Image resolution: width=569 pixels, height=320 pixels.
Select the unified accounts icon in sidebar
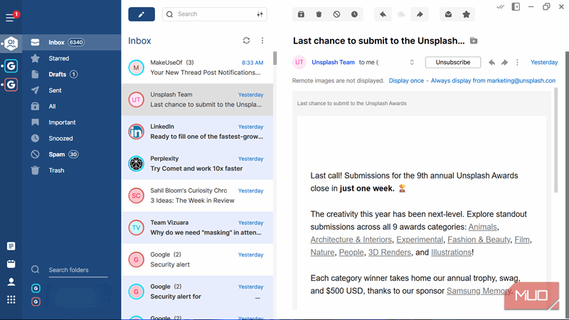point(11,43)
